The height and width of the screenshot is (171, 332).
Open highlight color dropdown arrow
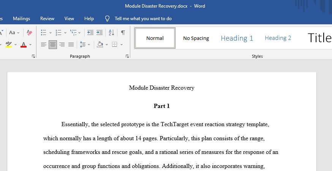(x=16, y=44)
